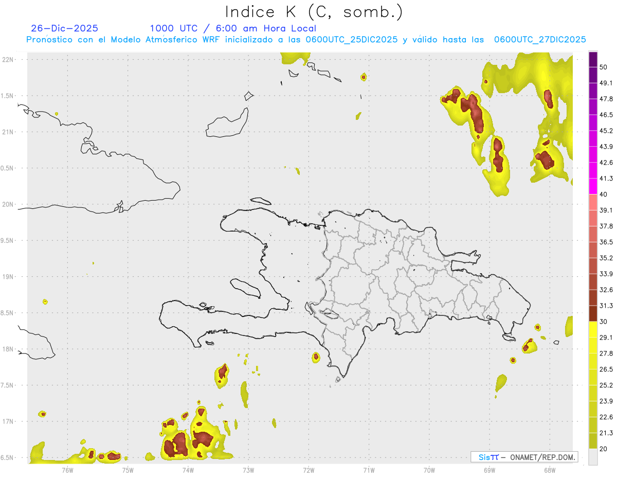
Task: Select the '18N' latitude label
Action: [x=9, y=349]
